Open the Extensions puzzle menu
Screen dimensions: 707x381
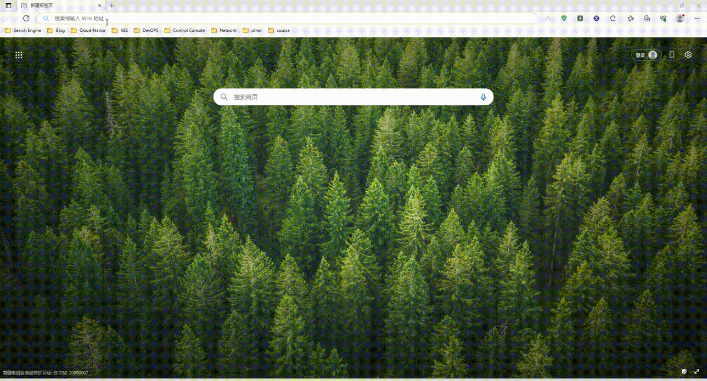[613, 18]
